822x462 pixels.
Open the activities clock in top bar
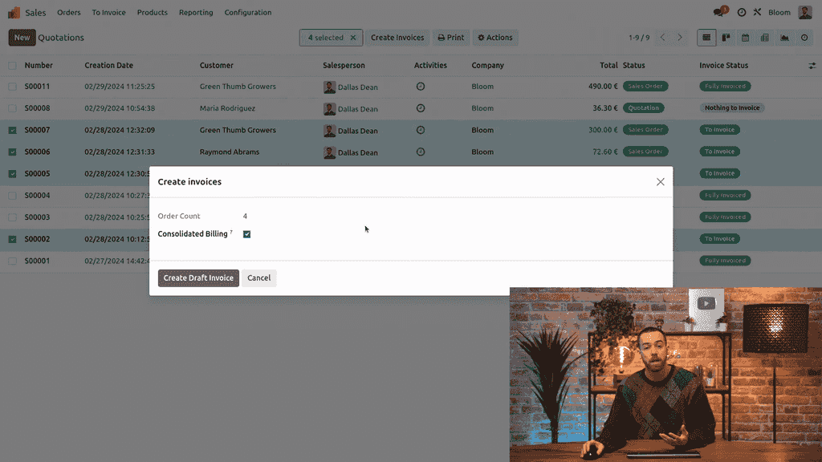[x=741, y=13]
